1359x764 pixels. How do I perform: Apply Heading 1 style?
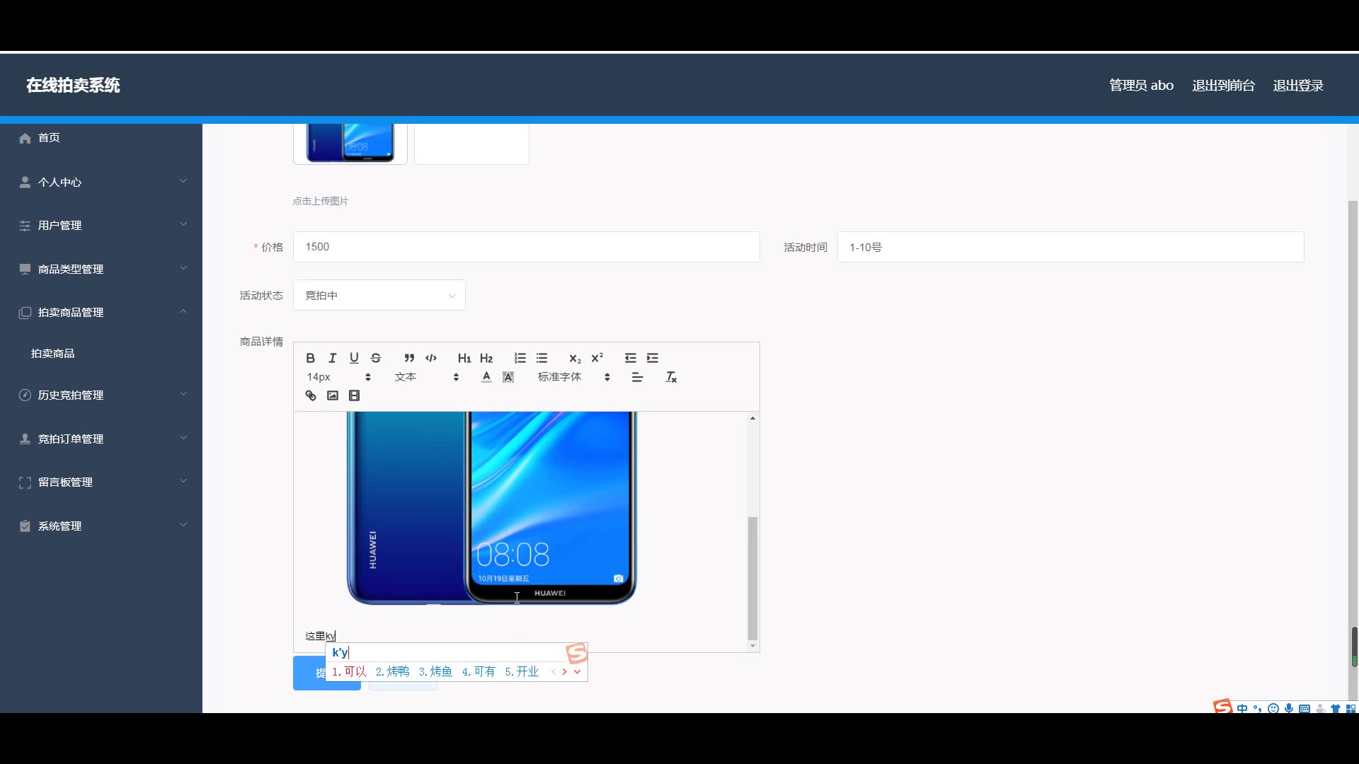point(464,358)
